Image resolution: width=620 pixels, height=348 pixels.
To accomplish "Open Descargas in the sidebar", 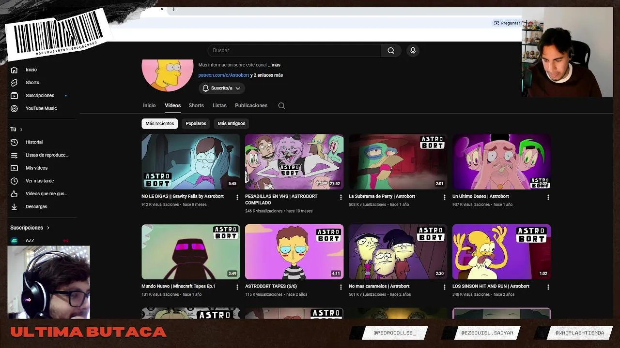I will point(36,206).
